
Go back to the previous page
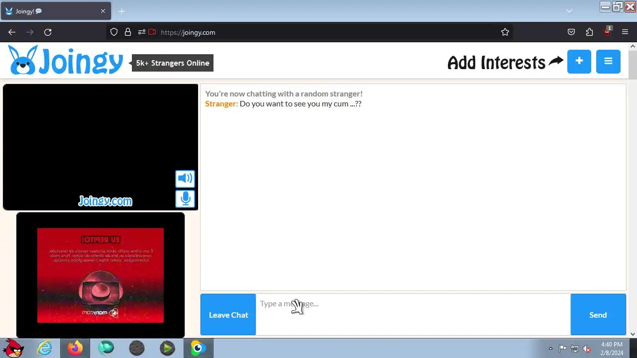click(x=12, y=32)
